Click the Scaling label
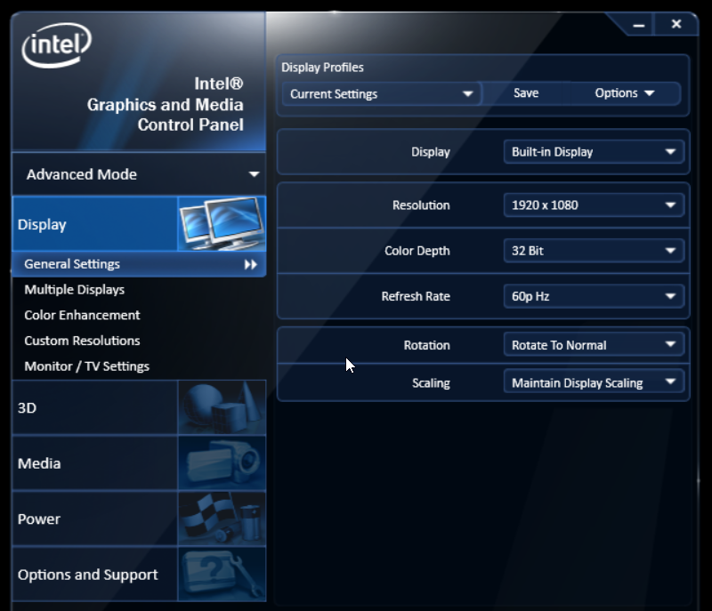712x611 pixels. point(431,383)
